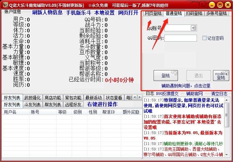Focus the QQ账号 input box
Viewport: 233px width, 162px height.
coord(181,28)
